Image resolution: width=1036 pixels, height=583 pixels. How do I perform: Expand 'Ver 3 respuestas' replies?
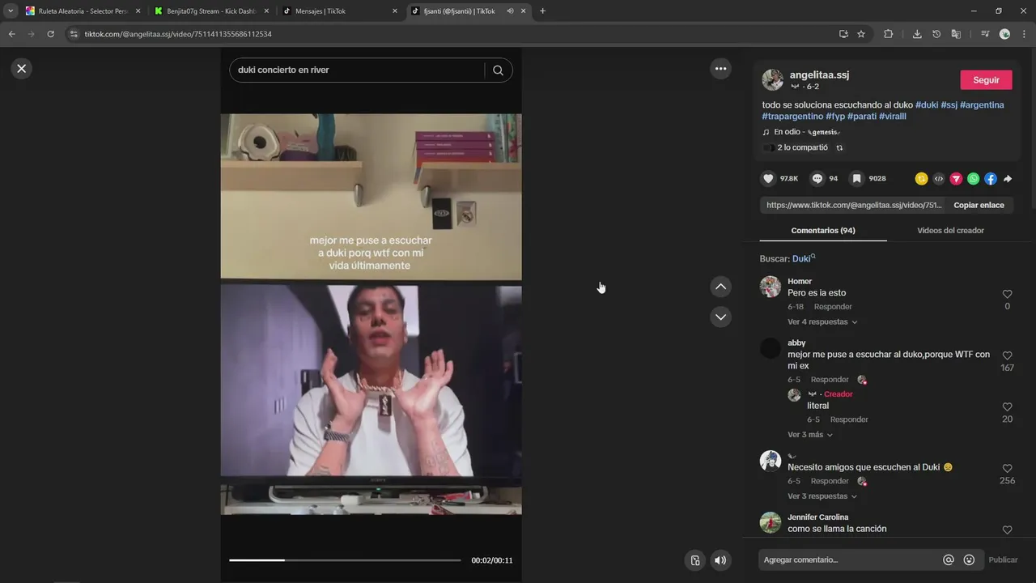pyautogui.click(x=822, y=496)
